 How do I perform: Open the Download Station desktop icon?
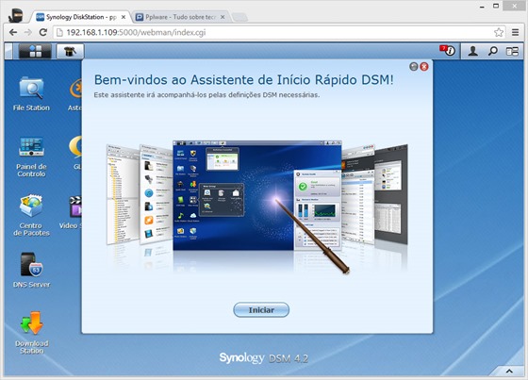pos(31,333)
